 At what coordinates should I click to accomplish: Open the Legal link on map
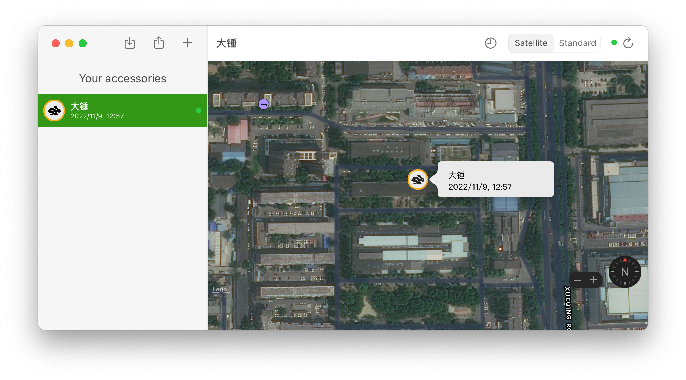220,289
